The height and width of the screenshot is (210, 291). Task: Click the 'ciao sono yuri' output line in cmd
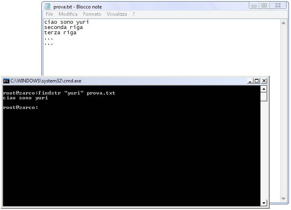(x=25, y=98)
